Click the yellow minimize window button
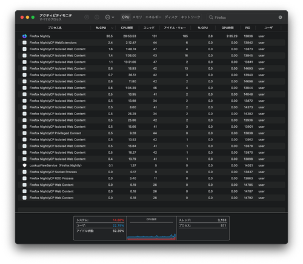This screenshot has width=303, height=264. pyautogui.click(x=27, y=18)
